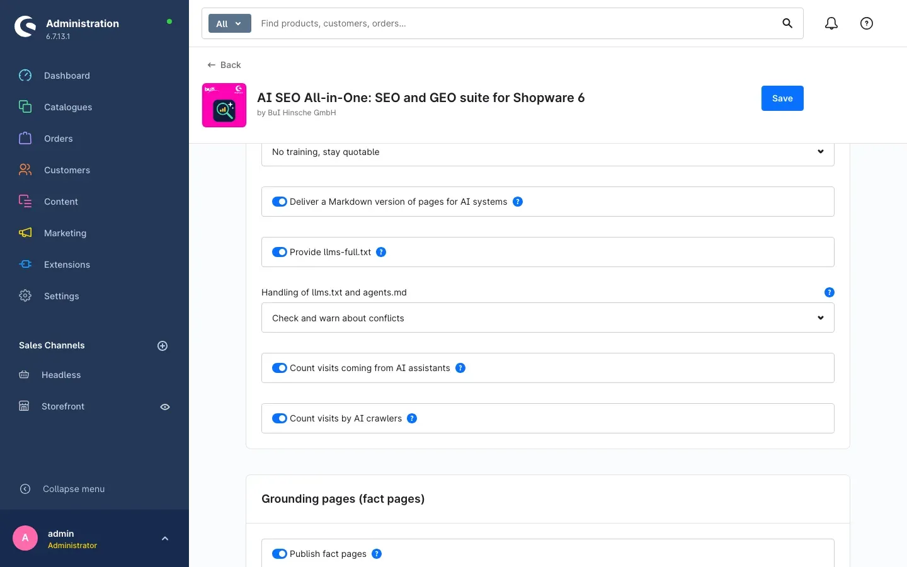907x567 pixels.
Task: Toggle counting visits from AI assistants
Action: click(x=280, y=368)
